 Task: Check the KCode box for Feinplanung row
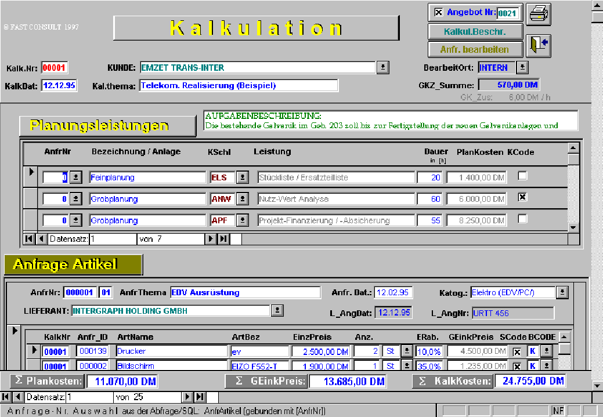click(x=522, y=176)
